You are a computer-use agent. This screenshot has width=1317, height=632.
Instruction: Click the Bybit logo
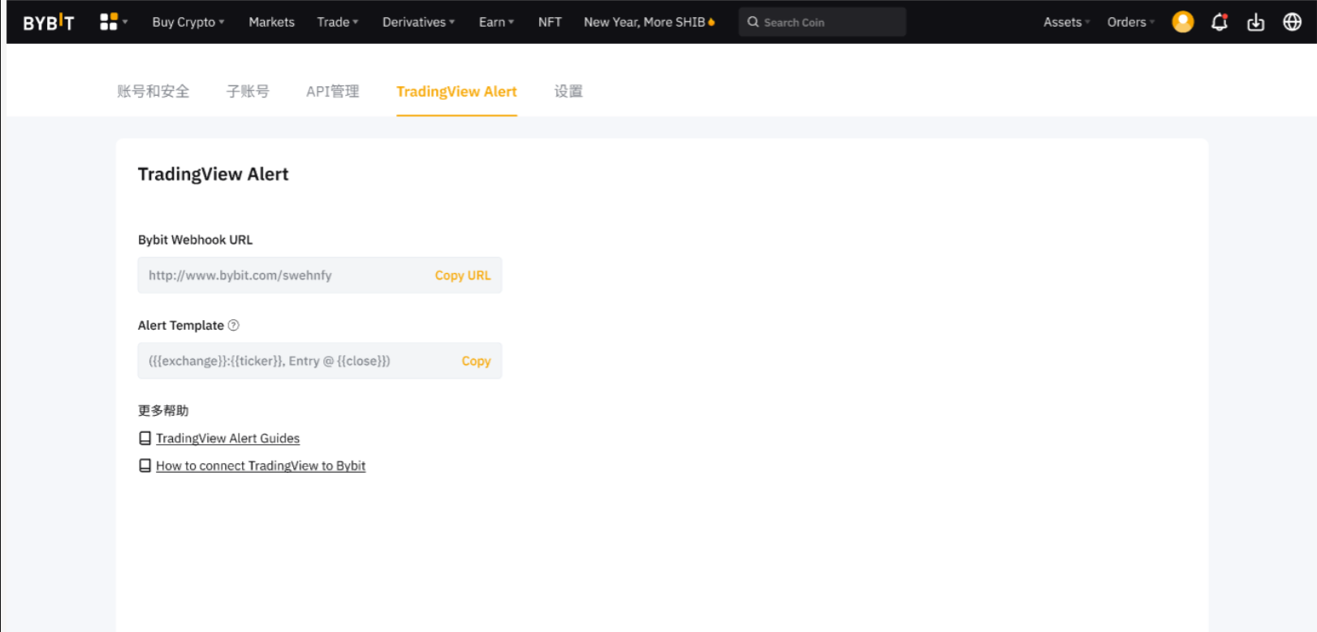coord(48,22)
